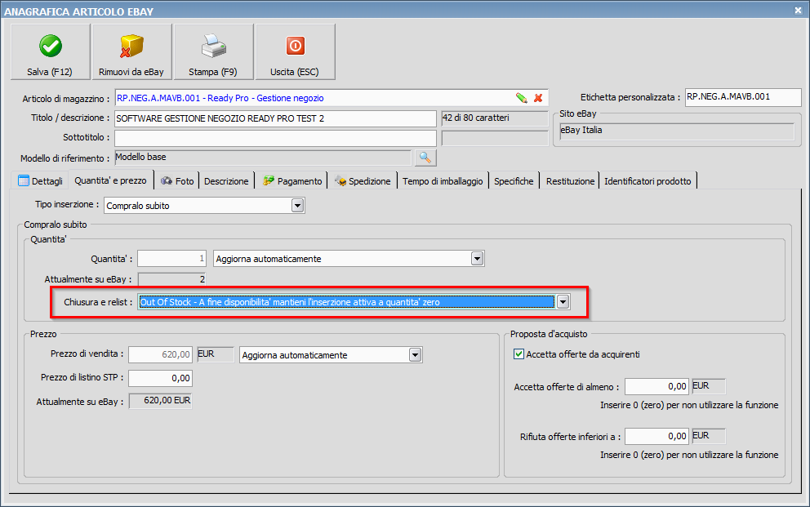Click the Titolo / descrizione text field
Screen dimensions: 810x507
[275, 118]
